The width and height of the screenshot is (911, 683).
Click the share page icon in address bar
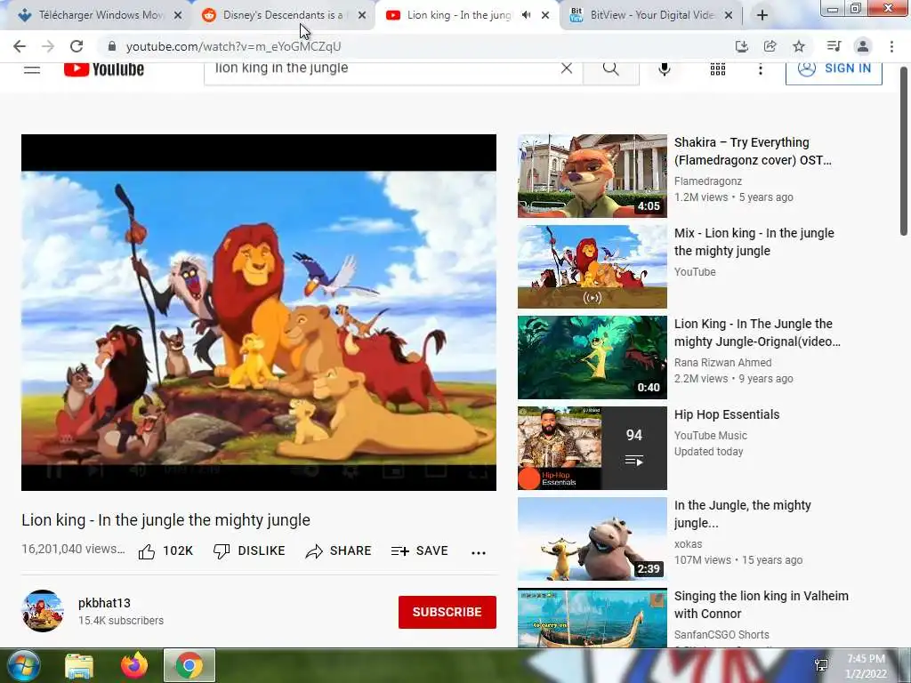770,46
